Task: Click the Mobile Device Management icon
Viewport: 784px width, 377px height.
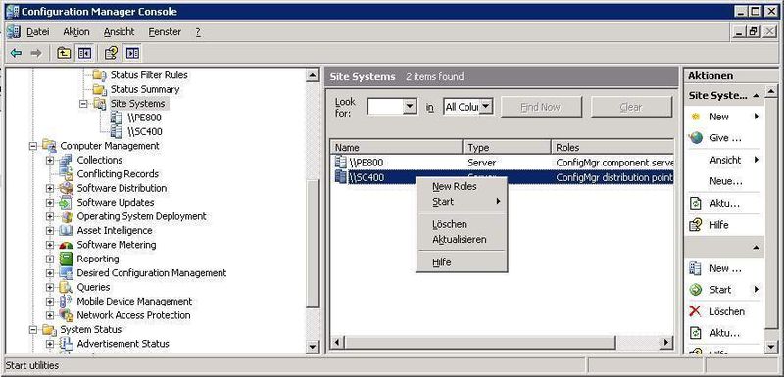Action: click(x=66, y=301)
